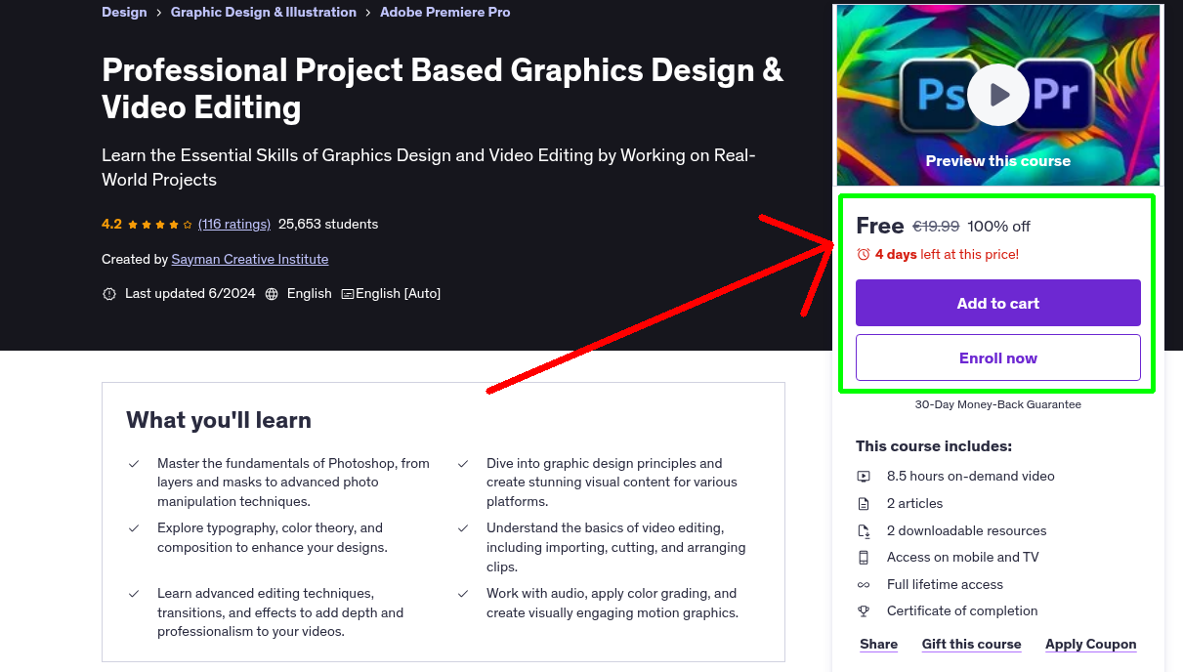Click the star rating icons
The height and width of the screenshot is (672, 1183).
tap(160, 224)
